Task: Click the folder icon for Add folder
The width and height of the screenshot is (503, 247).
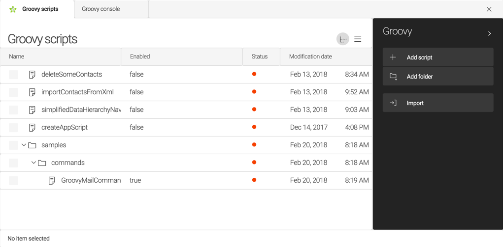Action: [x=393, y=77]
